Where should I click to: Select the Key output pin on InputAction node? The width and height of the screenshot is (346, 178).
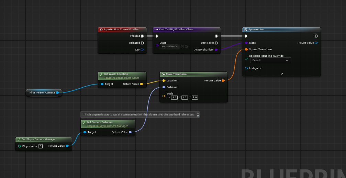(142, 50)
